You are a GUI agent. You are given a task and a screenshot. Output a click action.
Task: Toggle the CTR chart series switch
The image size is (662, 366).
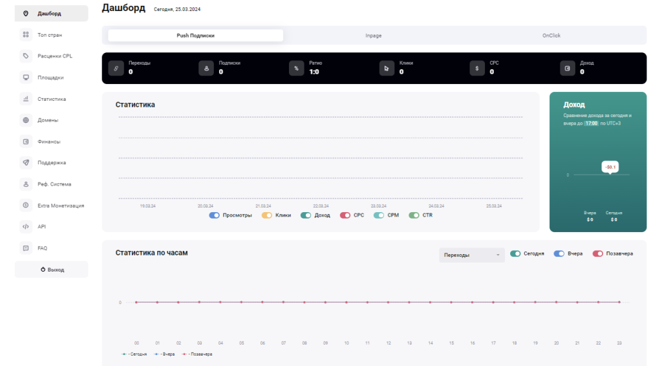click(x=414, y=215)
